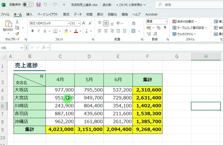Apply Italic formatting
223x145 pixels.
click(38, 31)
